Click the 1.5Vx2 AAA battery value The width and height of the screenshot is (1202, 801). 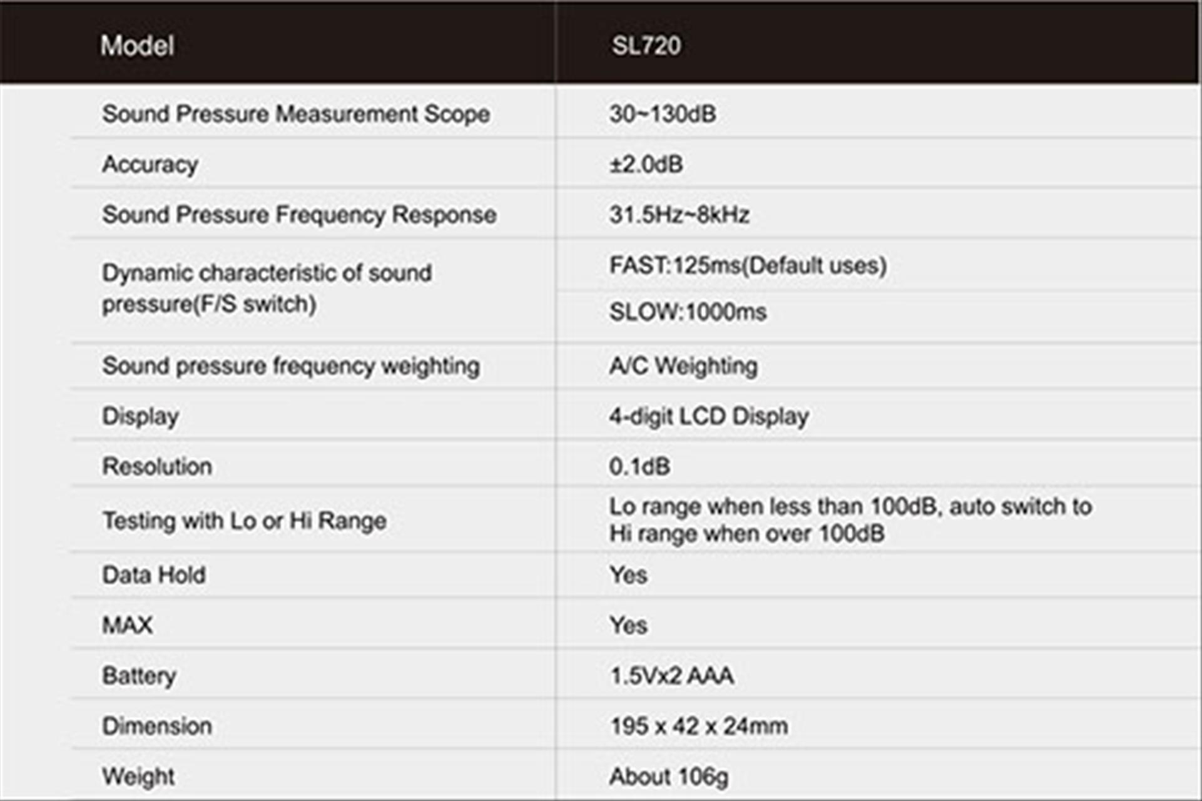[x=671, y=676]
